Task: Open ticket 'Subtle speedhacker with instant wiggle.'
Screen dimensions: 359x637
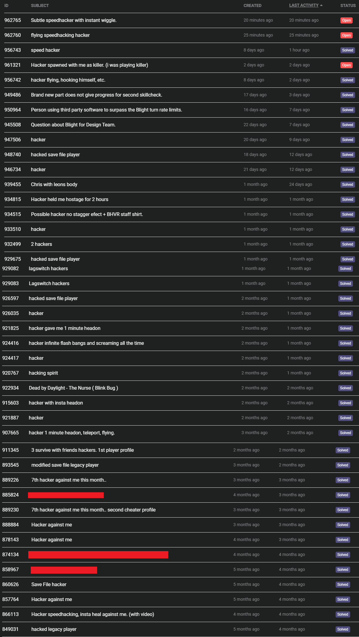Action: coord(74,20)
